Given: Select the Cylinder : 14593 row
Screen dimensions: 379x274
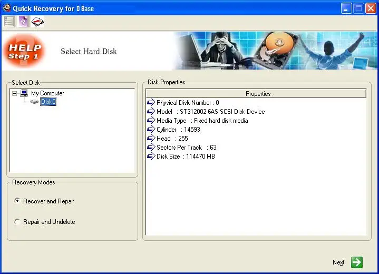Looking at the screenshot, I should pyautogui.click(x=178, y=130).
